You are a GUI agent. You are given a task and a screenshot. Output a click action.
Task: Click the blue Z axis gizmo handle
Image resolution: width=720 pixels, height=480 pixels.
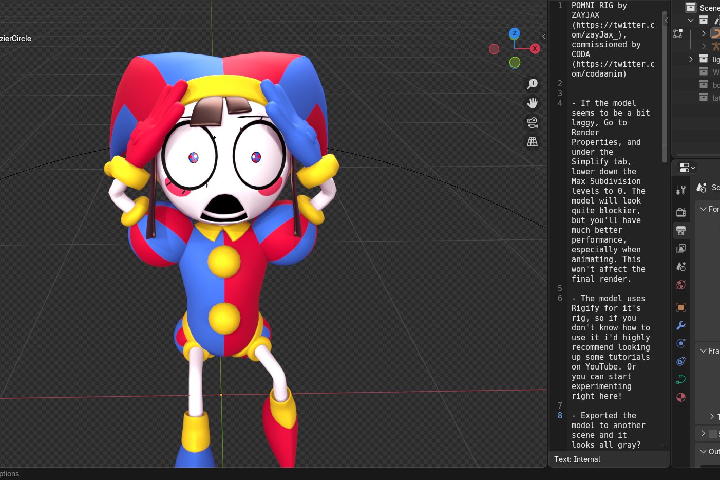tap(515, 33)
